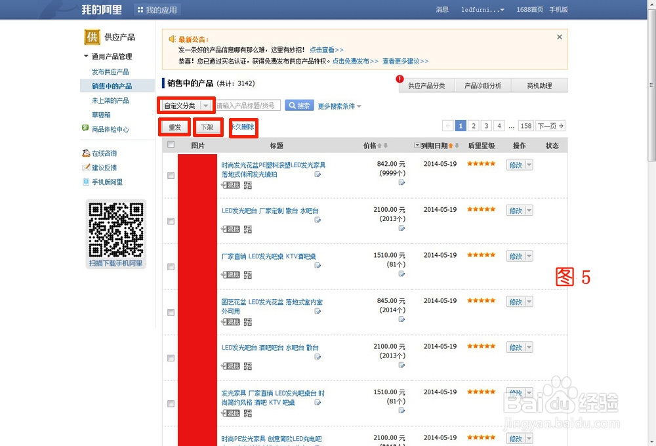This screenshot has height=446, width=656.
Task: Go to next page with 下一页
Action: pos(550,125)
